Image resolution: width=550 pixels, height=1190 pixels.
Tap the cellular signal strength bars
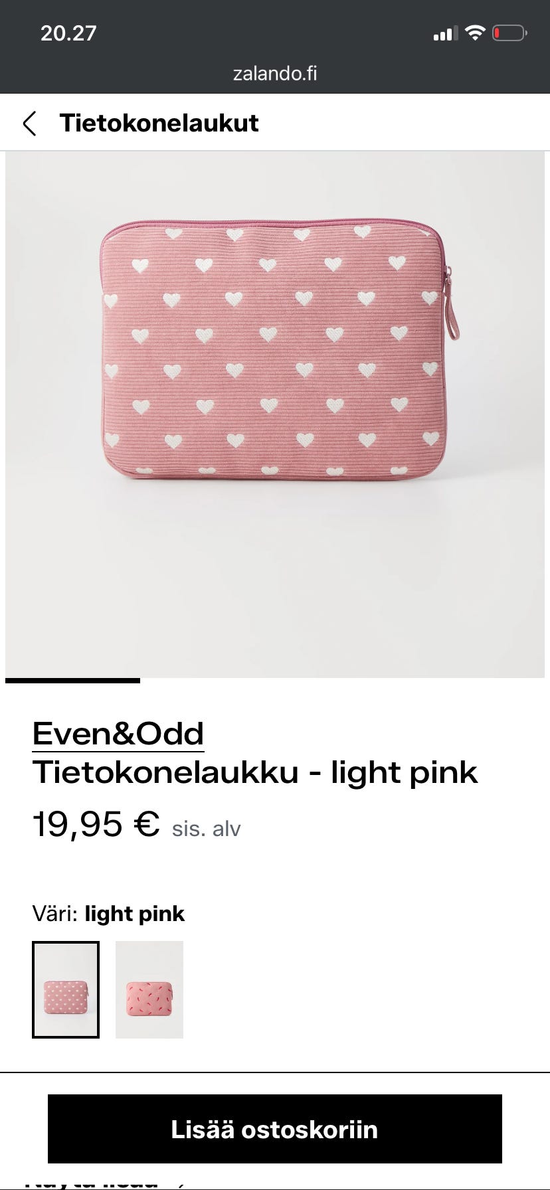(445, 33)
